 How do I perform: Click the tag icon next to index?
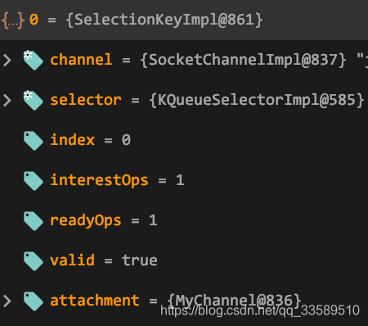(x=34, y=141)
